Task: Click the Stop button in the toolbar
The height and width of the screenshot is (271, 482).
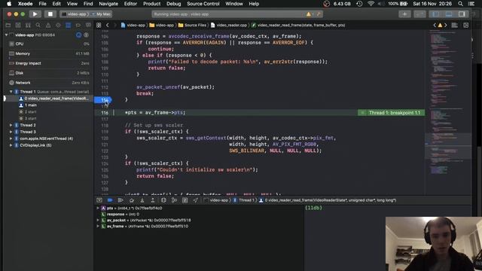Action: pyautogui.click(x=50, y=14)
